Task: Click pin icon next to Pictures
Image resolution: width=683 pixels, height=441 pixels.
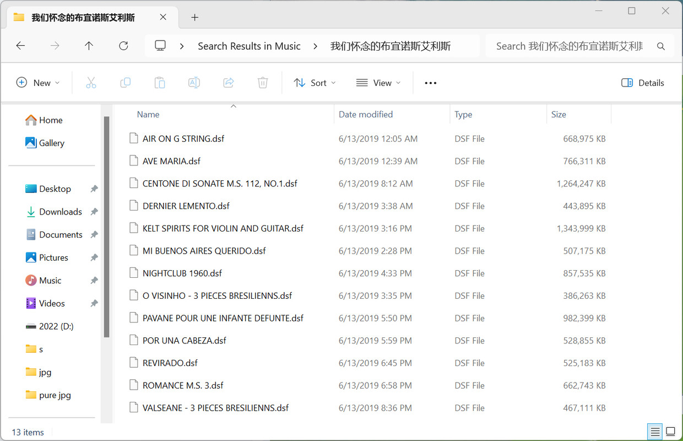Action: [x=94, y=257]
